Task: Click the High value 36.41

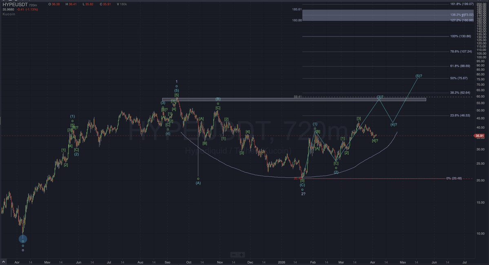Action: pos(73,4)
